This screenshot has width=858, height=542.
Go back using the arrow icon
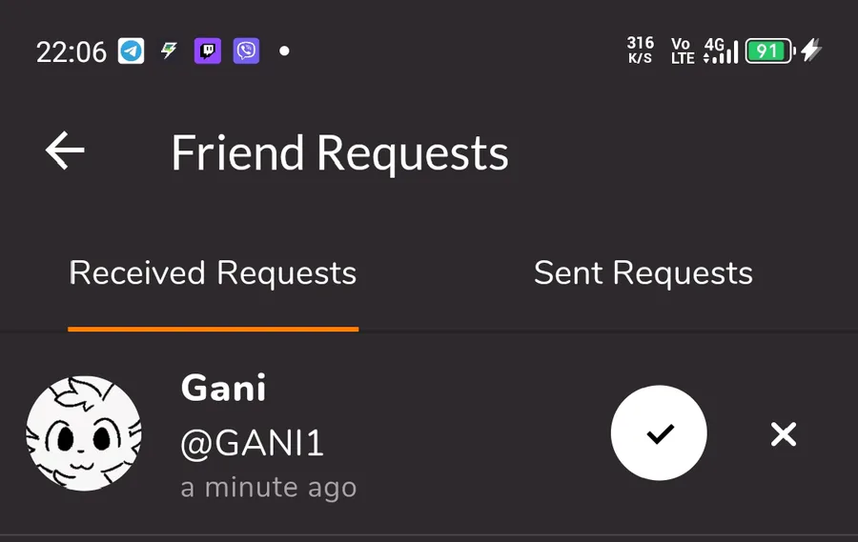65,150
